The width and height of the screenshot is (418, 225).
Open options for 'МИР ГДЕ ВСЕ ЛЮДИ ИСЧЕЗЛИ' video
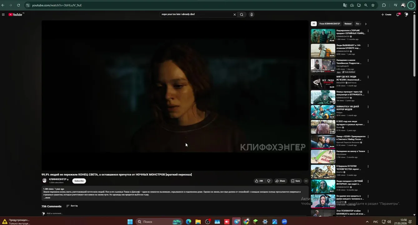click(x=368, y=77)
